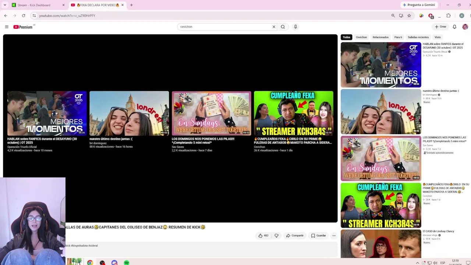This screenshot has width=471, height=265.
Task: Close the active YouTube tab
Action: tap(122, 5)
